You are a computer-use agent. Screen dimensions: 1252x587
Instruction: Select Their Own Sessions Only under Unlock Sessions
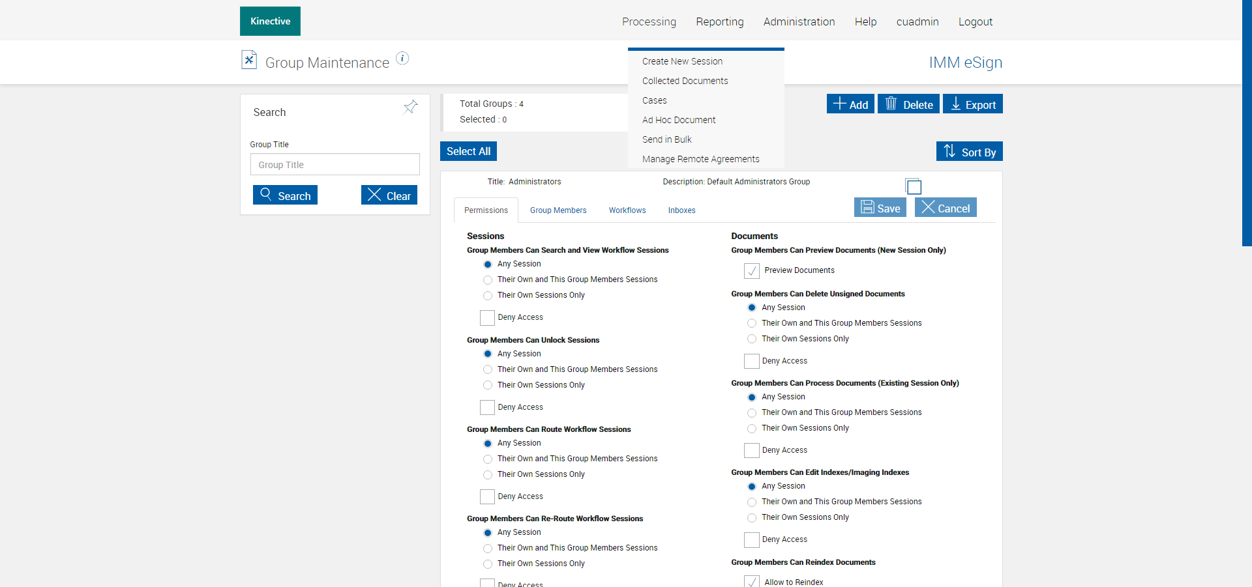point(488,385)
